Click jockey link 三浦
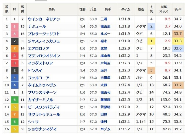This screenshot has height=136, width=185. (x=103, y=19)
